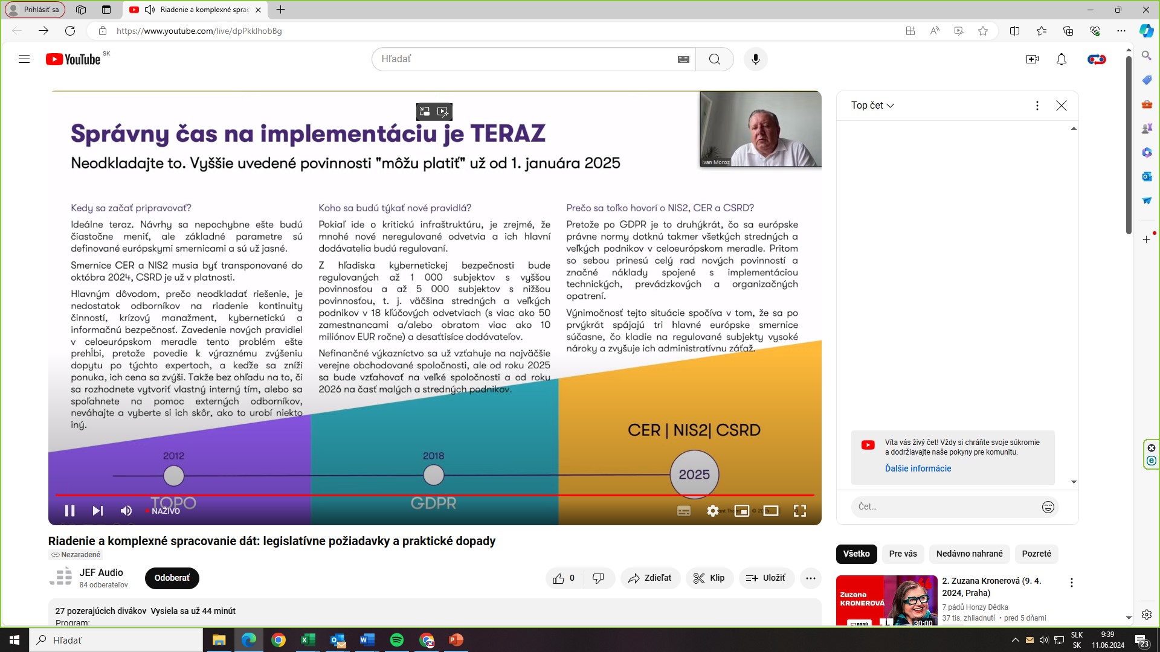
Task: Mute tab via speaker icon
Action: point(150,10)
